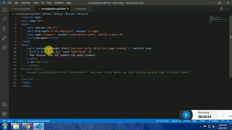Click the html linter status item
The image size is (232, 130).
pos(19,121)
